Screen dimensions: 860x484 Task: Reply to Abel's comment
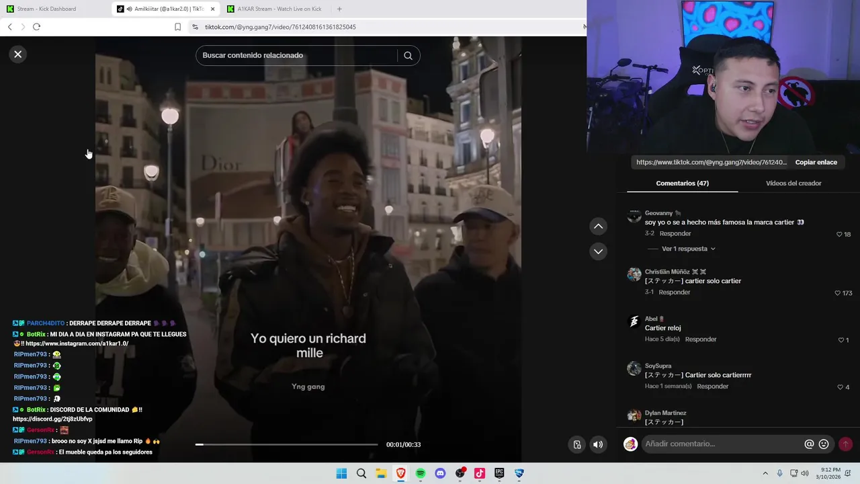[x=701, y=339]
